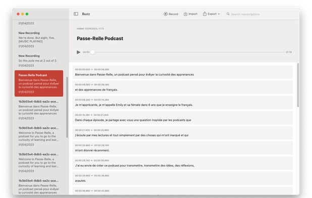This screenshot has height=198, width=312.
Task: Open recording 'So this puts me at 2 out of 3.'
Action: coord(39,61)
